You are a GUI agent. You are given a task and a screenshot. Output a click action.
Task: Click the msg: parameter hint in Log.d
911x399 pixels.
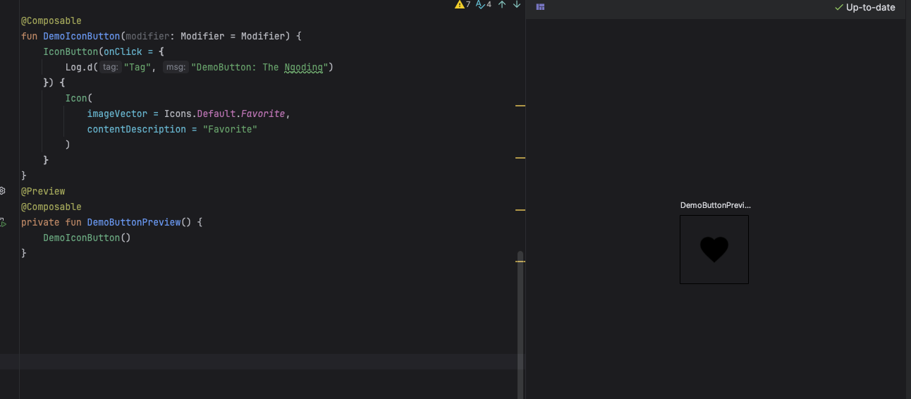(x=176, y=68)
